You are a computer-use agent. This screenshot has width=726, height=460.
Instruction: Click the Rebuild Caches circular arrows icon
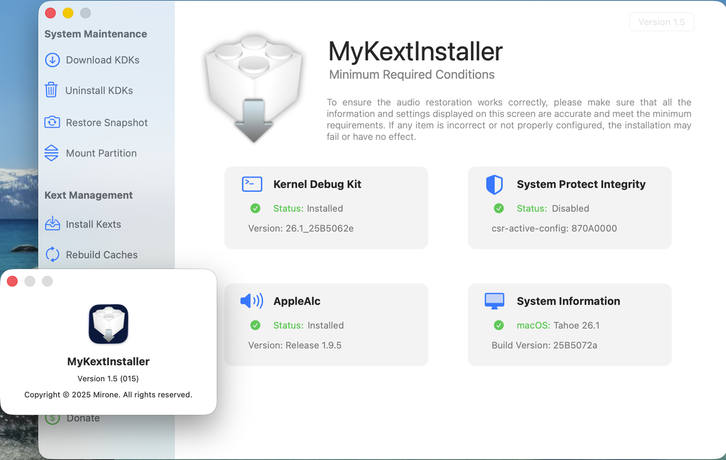[x=52, y=255]
